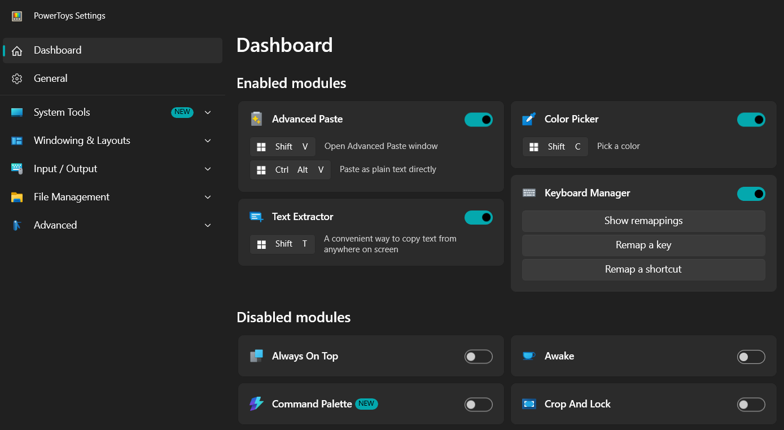The height and width of the screenshot is (430, 784).
Task: Click the Ctrl key in Ctrl Alt V shortcut
Action: [282, 170]
